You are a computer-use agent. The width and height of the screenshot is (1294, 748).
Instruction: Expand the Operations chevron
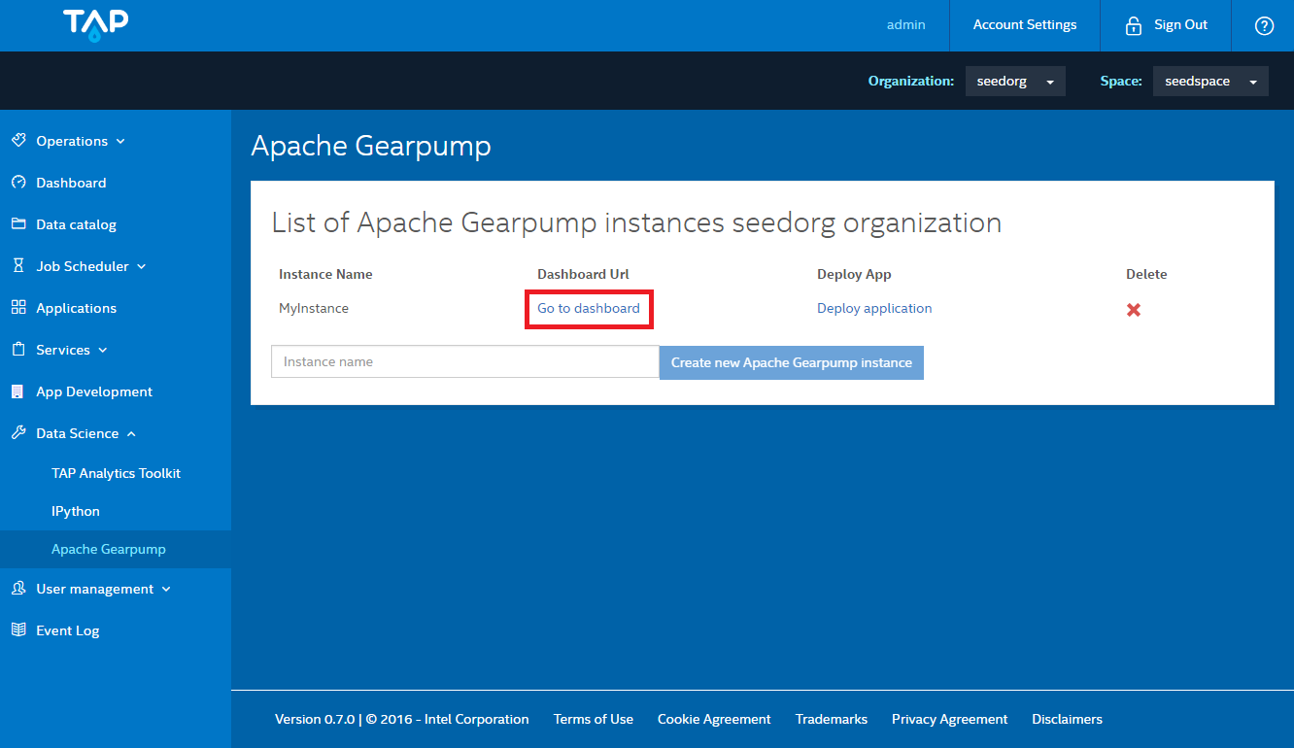pos(120,142)
